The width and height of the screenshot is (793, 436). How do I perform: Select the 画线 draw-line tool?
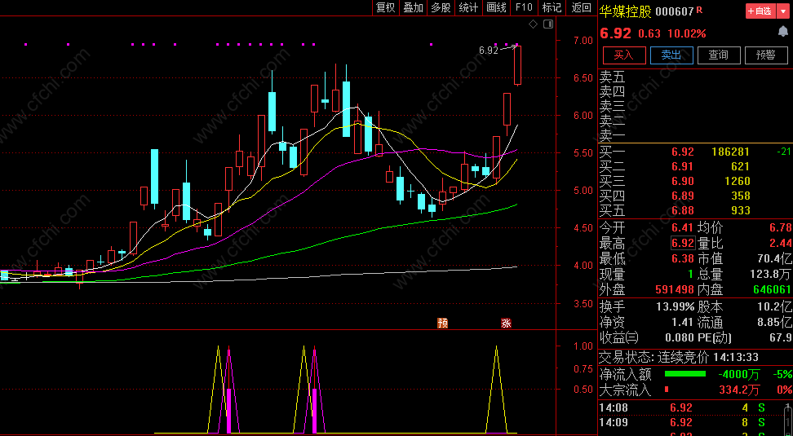tap(496, 7)
